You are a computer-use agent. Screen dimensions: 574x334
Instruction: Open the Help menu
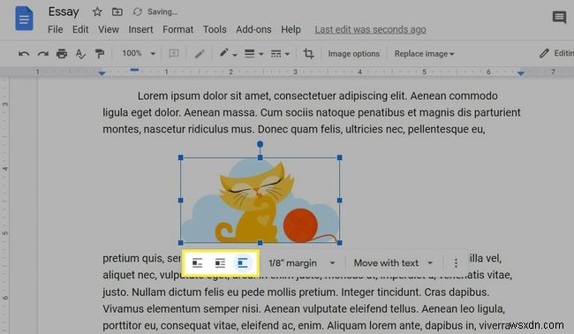[x=291, y=29]
